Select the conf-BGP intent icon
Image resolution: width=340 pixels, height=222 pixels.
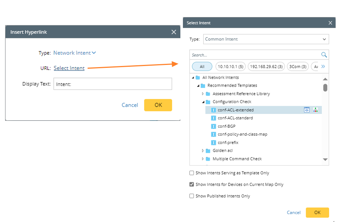point(214,126)
